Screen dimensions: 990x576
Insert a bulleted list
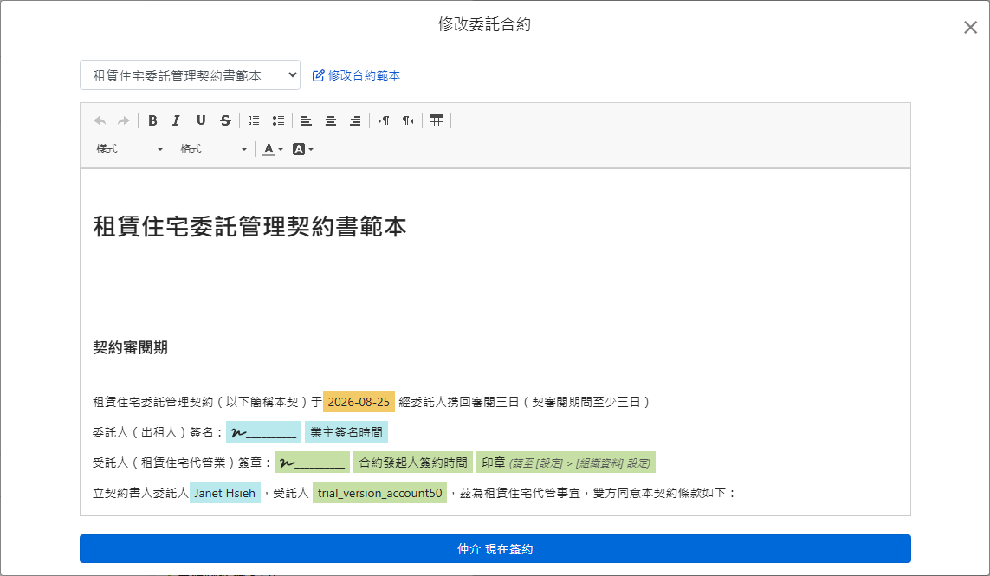(278, 120)
